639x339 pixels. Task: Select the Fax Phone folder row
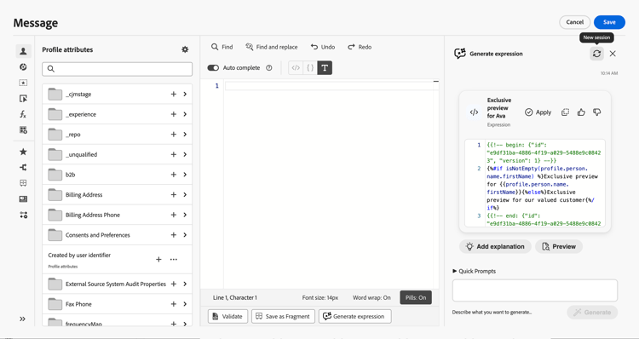pos(117,304)
